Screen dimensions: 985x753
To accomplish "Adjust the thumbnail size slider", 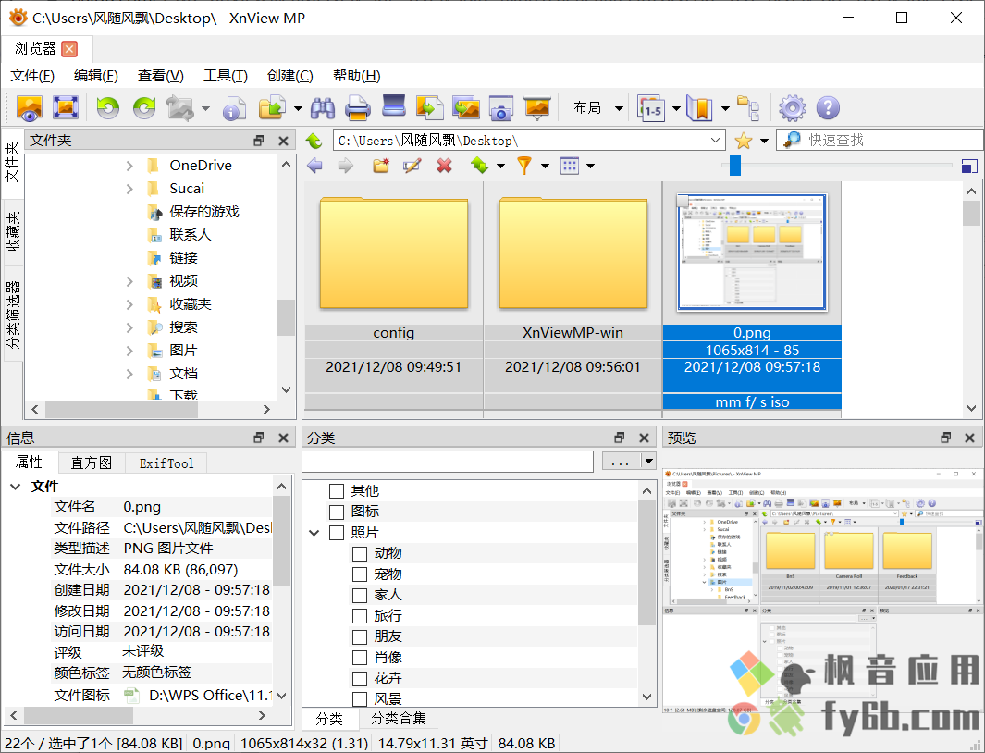I will point(735,166).
